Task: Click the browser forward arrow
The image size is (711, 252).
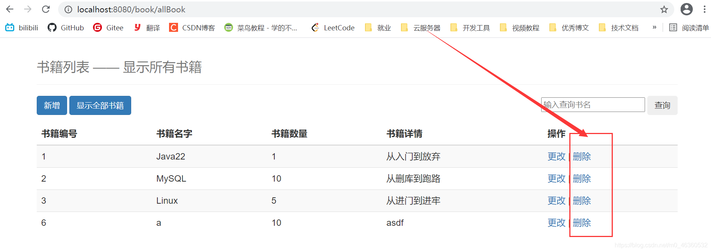Action: tap(28, 9)
